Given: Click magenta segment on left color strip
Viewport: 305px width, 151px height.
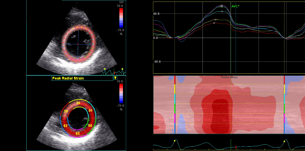Looking at the screenshot, I should coord(175,118).
